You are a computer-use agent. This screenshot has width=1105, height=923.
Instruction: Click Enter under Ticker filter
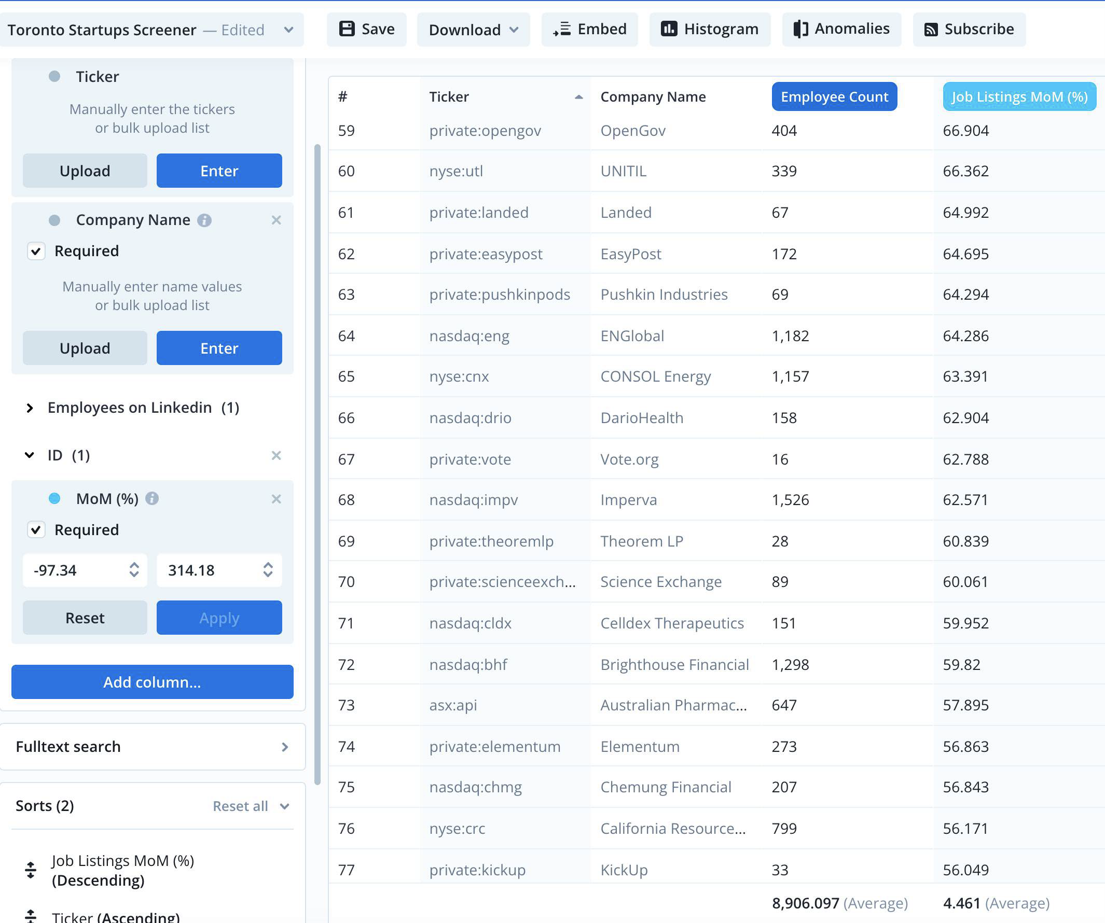click(219, 171)
